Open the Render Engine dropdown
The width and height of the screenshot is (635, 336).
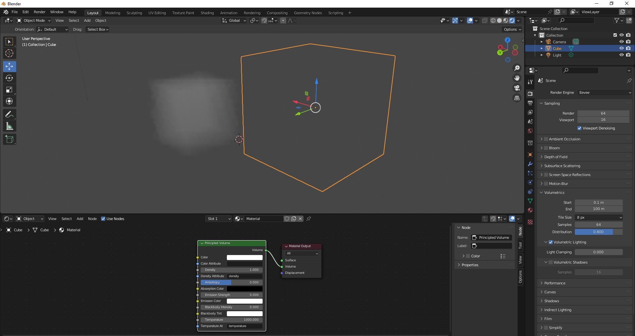[605, 93]
